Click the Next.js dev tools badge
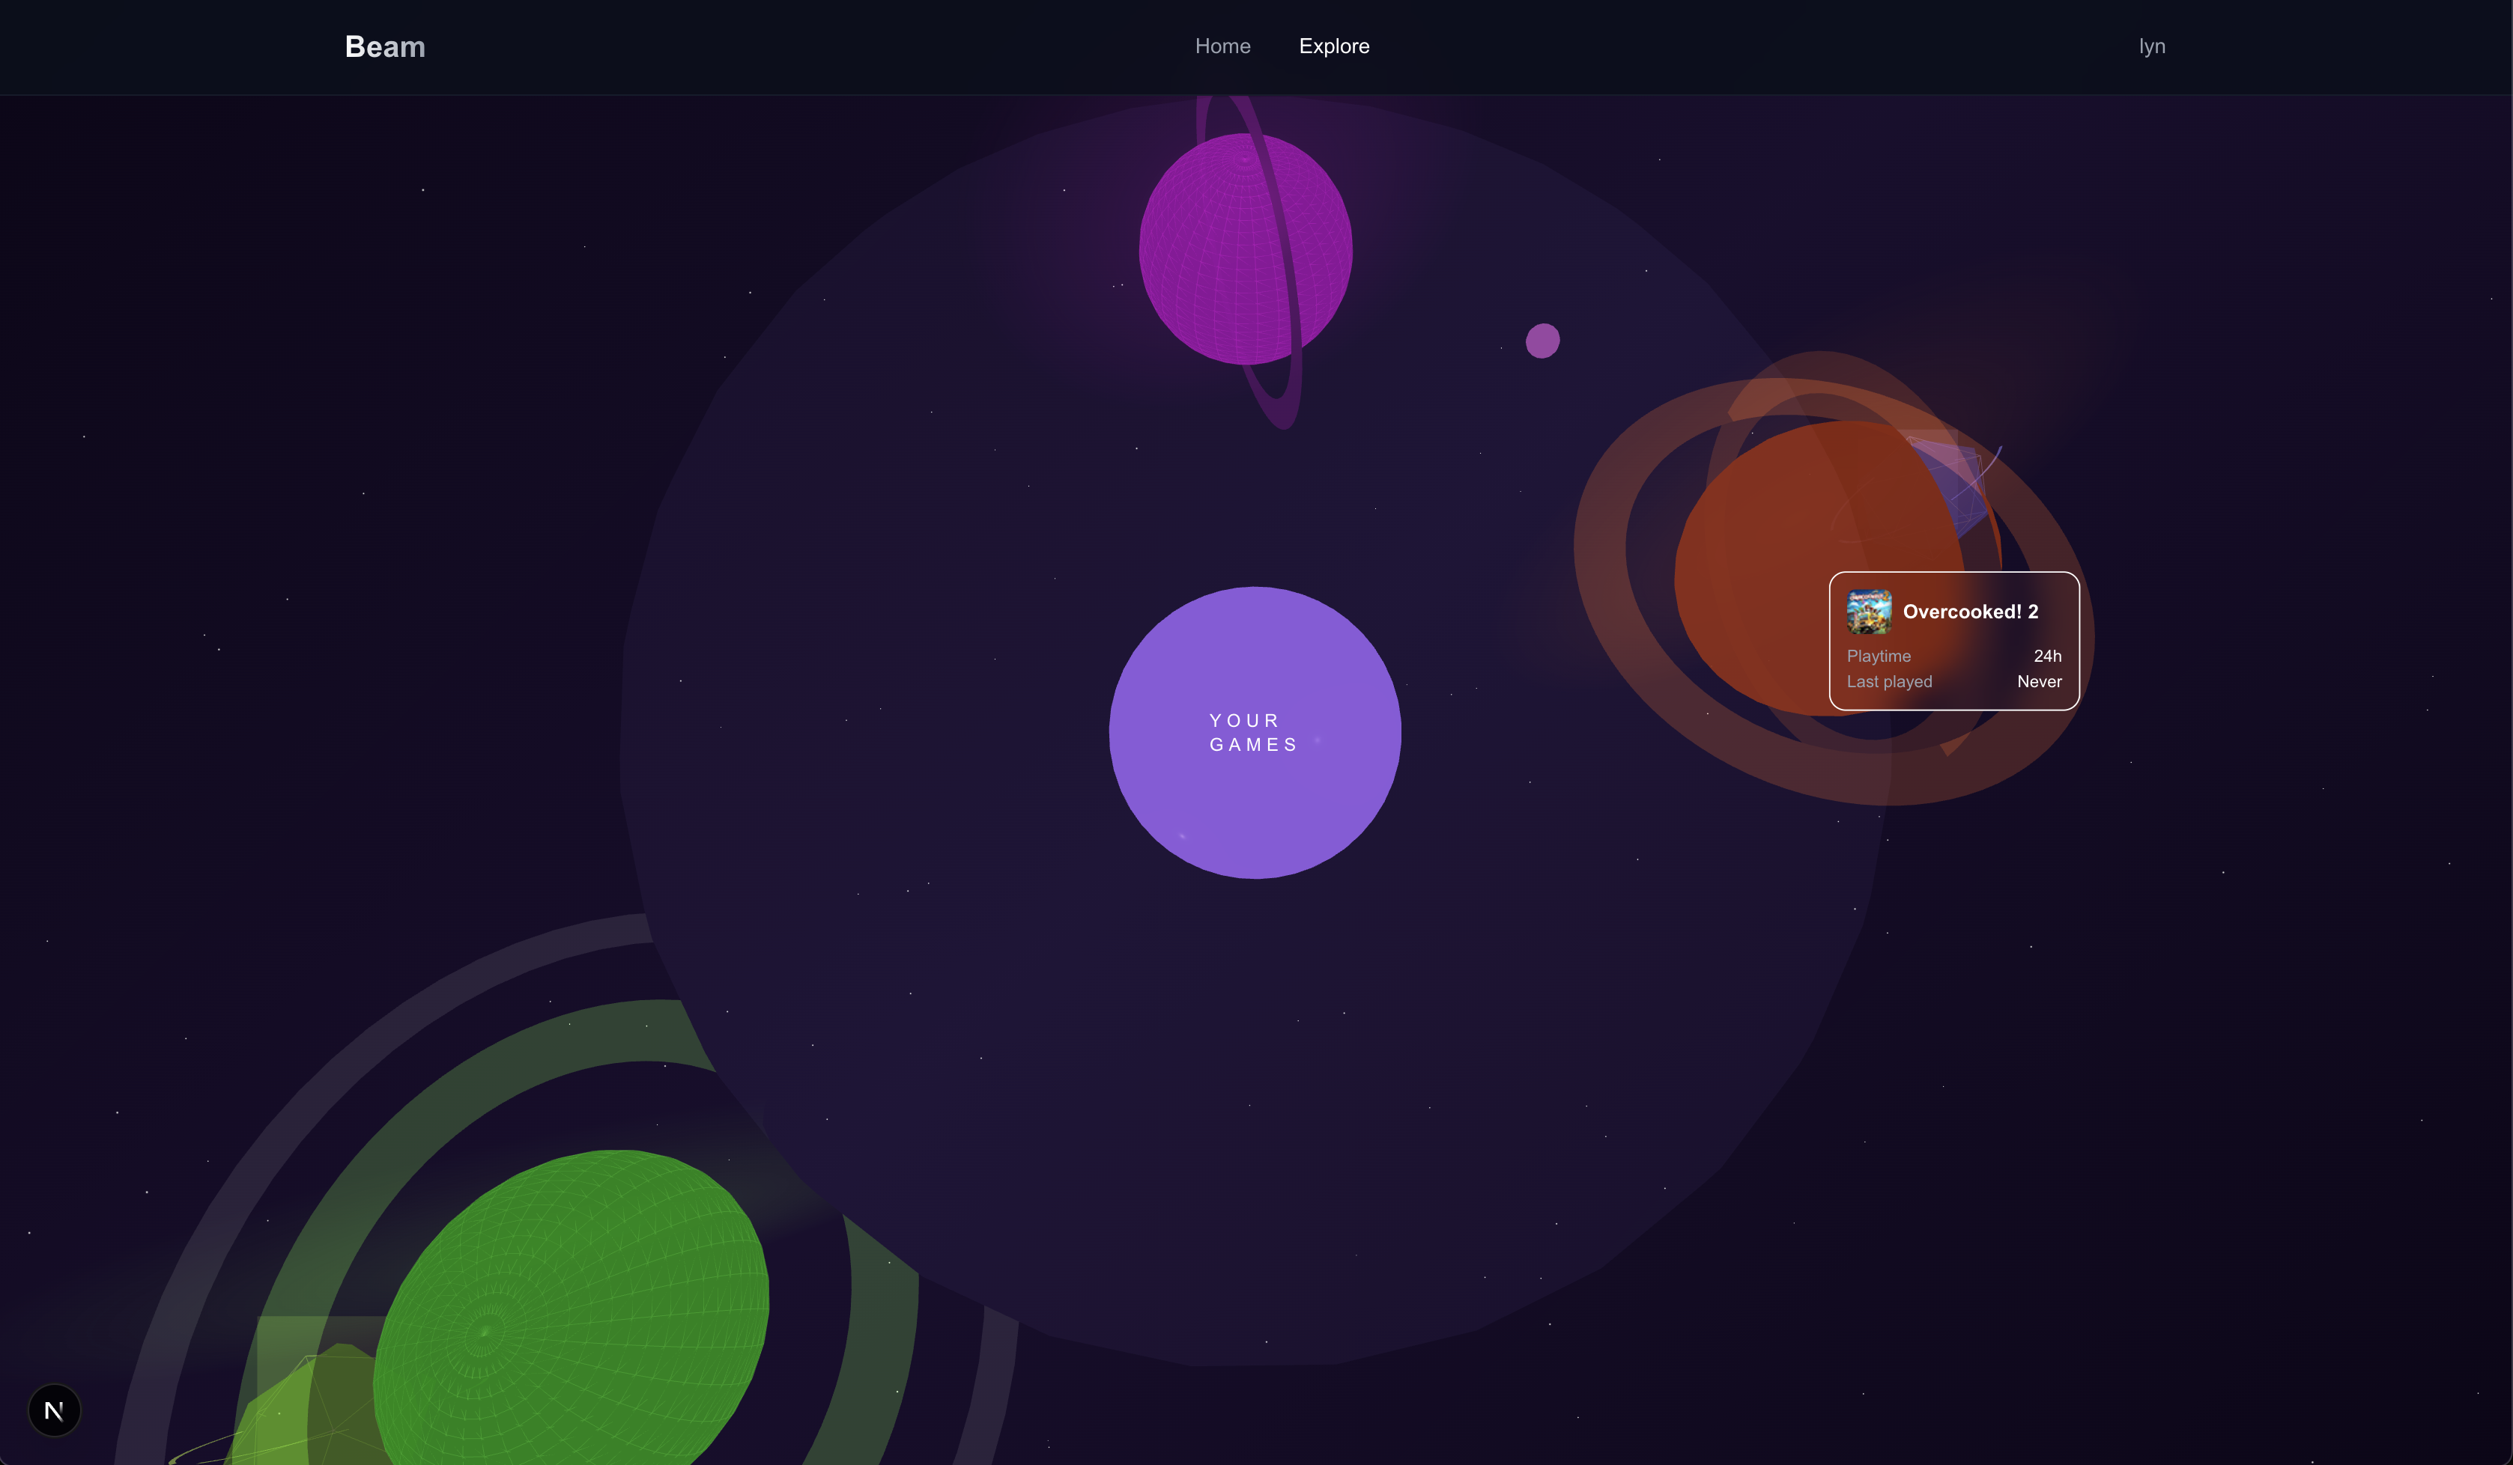The height and width of the screenshot is (1465, 2513). coord(54,1409)
